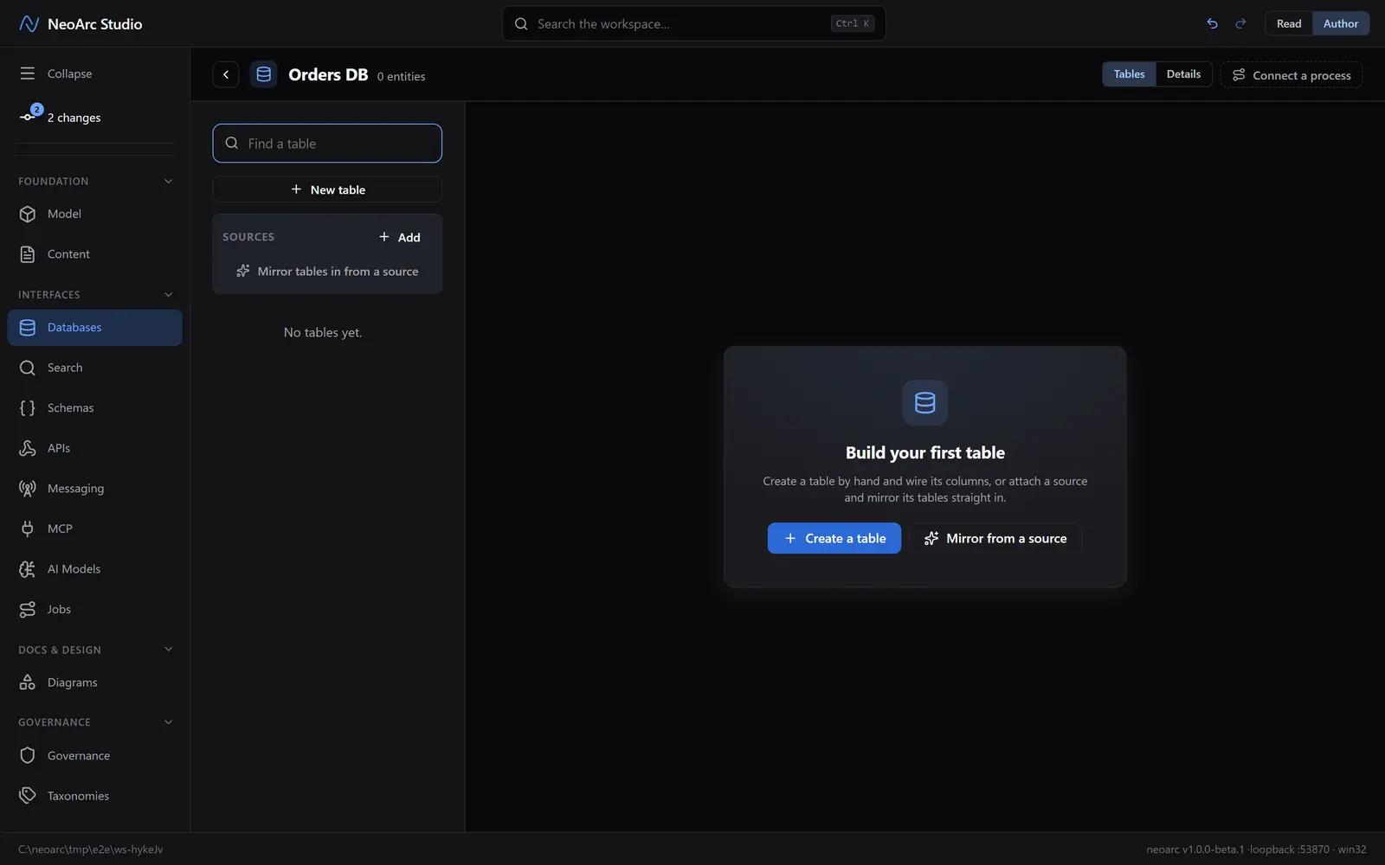Collapse the Foundation section chevron
1385x865 pixels.
click(x=169, y=181)
